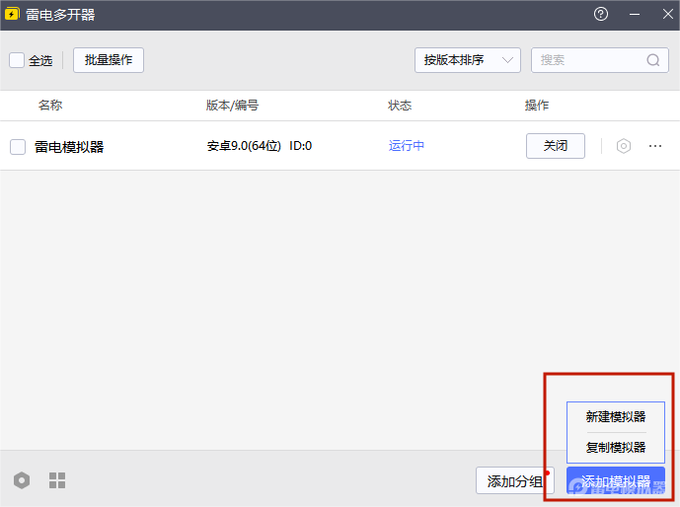Image resolution: width=680 pixels, height=507 pixels.
Task: Open settings hexagon icon for 雷电模拟器 row
Action: pyautogui.click(x=623, y=146)
